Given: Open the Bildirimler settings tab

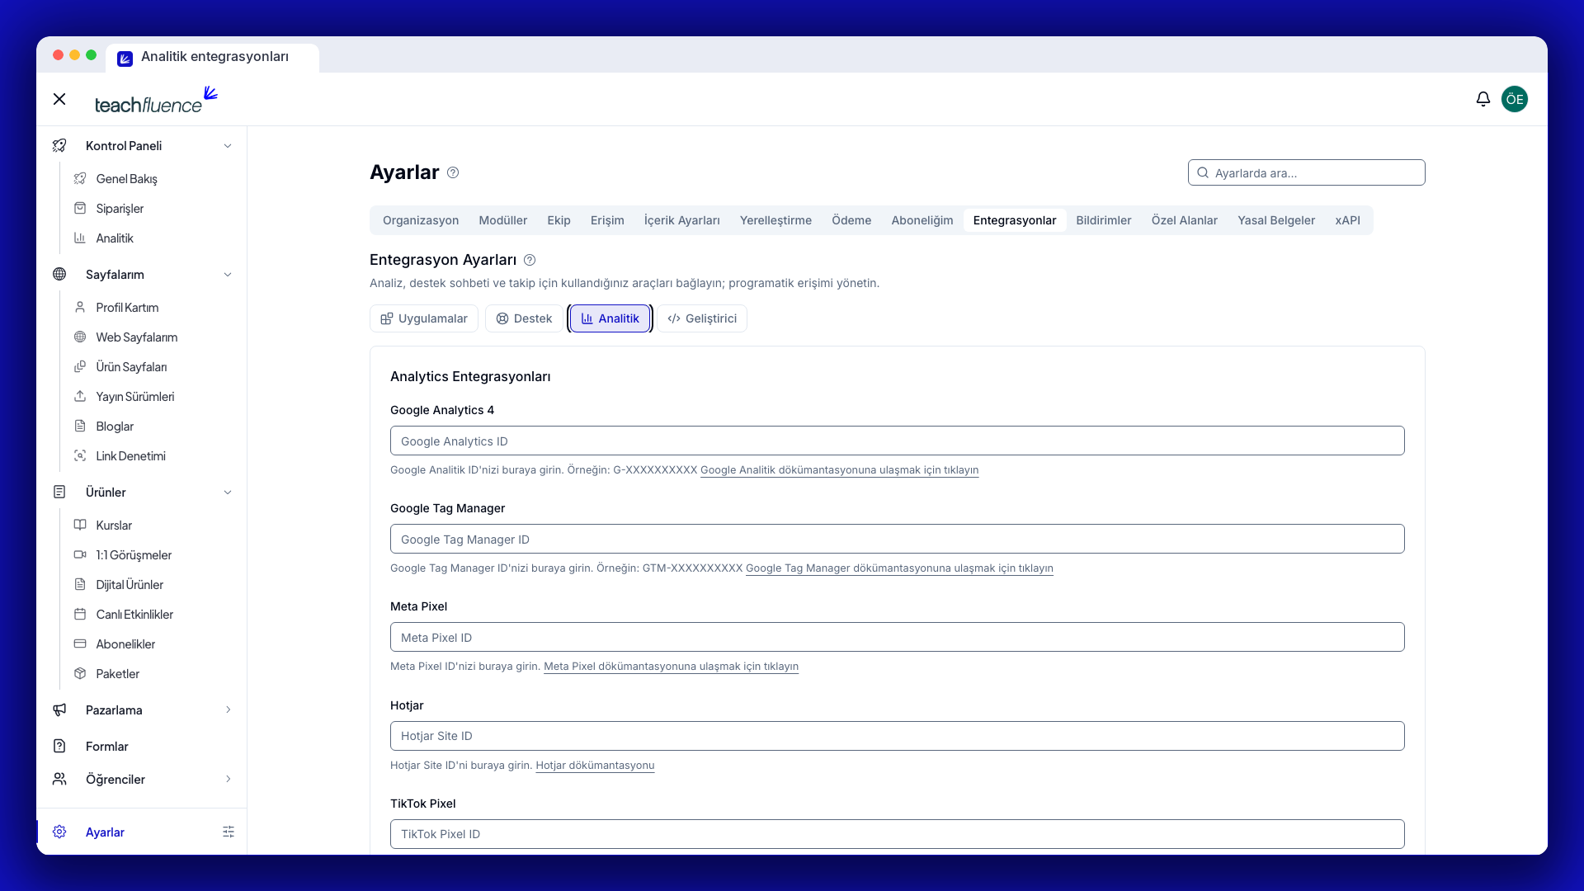Looking at the screenshot, I should pyautogui.click(x=1103, y=220).
